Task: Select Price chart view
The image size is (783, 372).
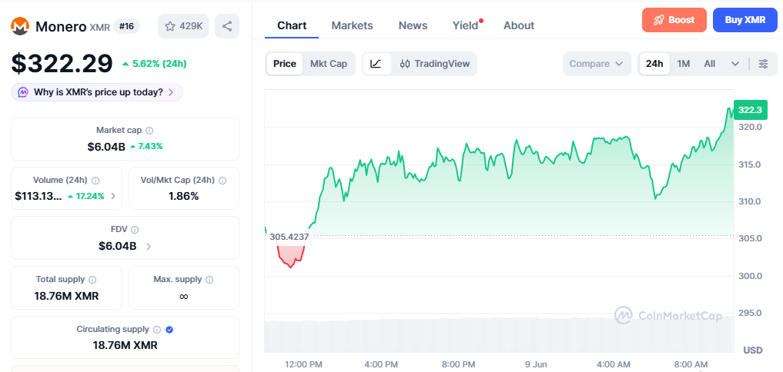Action: 285,64
